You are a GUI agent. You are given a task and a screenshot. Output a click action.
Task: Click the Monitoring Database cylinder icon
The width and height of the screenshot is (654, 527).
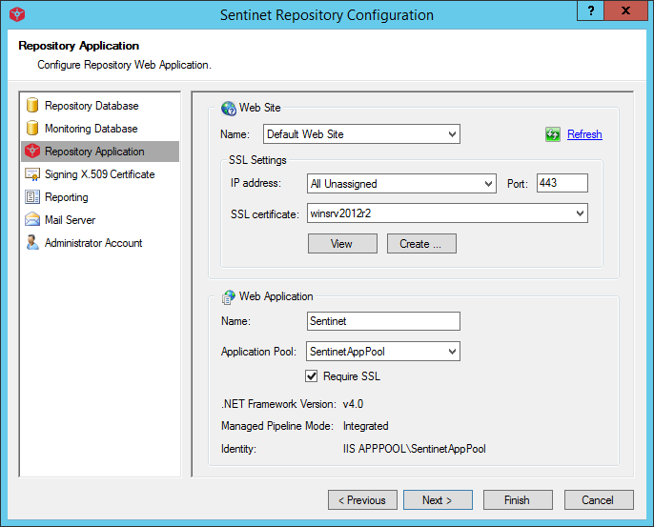32,128
